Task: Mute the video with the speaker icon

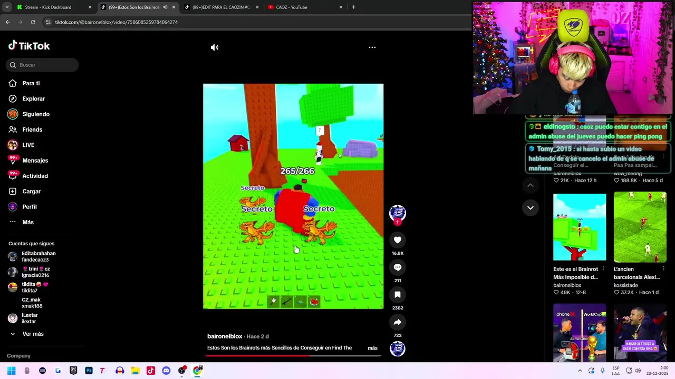Action: pos(215,47)
